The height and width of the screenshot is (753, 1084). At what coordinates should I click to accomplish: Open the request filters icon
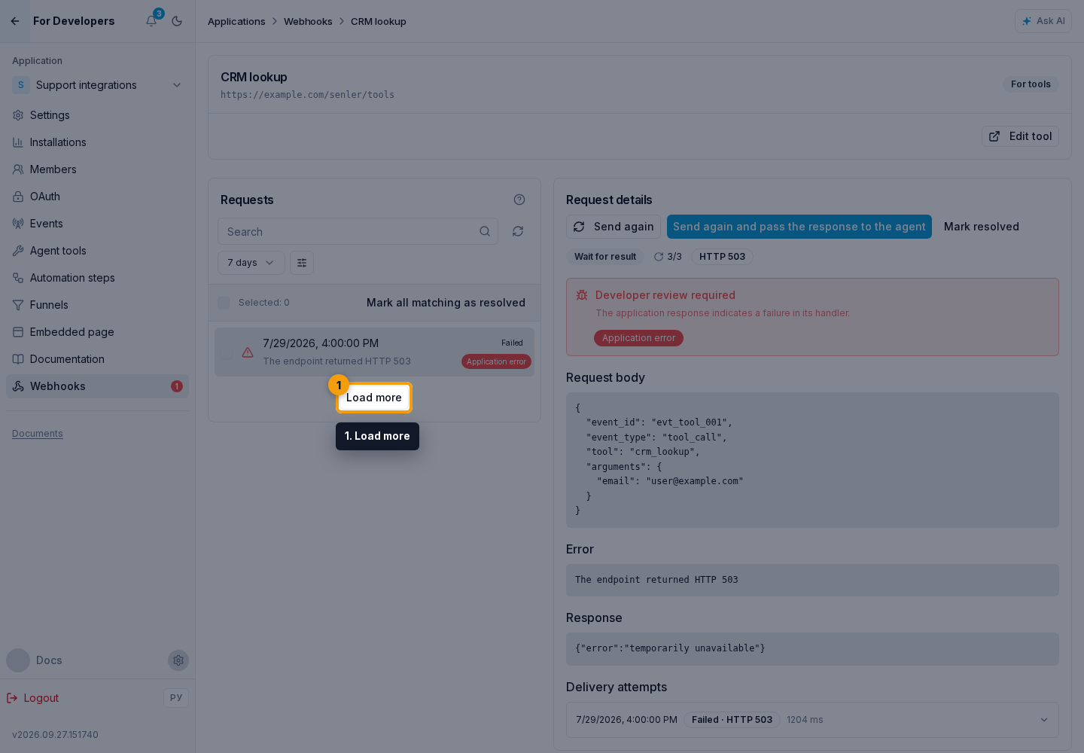(x=302, y=263)
